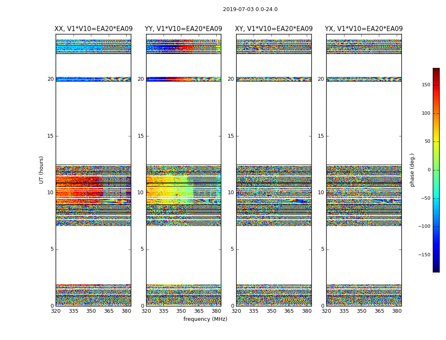
Task: Click the yellow-green band in YY panel
Action: [170, 189]
